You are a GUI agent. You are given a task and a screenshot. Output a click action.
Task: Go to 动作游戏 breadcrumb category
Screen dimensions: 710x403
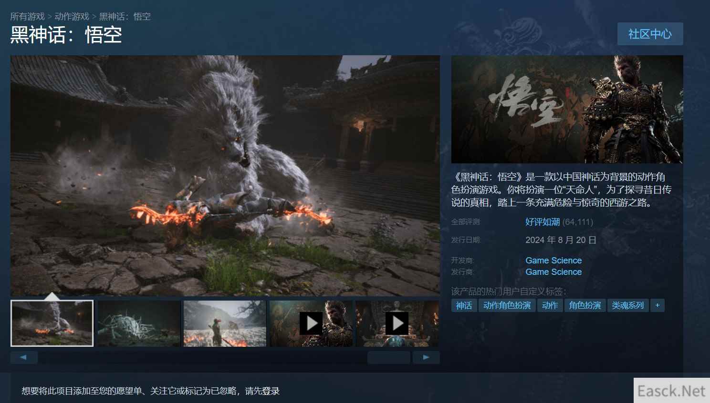(72, 17)
